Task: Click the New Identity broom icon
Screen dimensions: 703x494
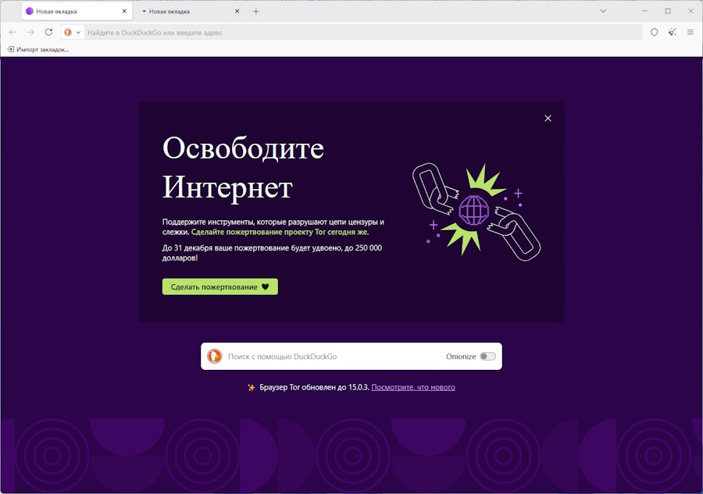Action: pos(673,32)
